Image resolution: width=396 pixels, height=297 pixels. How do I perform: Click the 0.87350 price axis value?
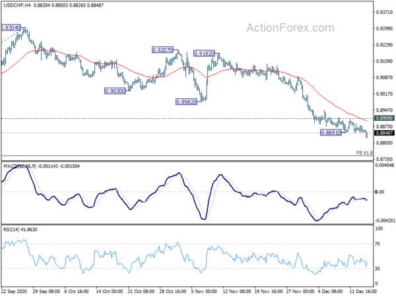click(384, 159)
